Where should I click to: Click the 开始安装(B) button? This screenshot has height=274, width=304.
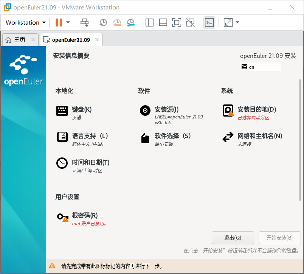[279, 238]
